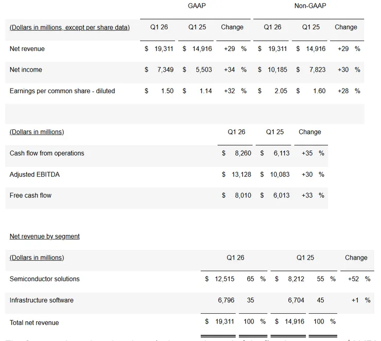Click the 'Infrastructure software' segment label

tap(42, 300)
